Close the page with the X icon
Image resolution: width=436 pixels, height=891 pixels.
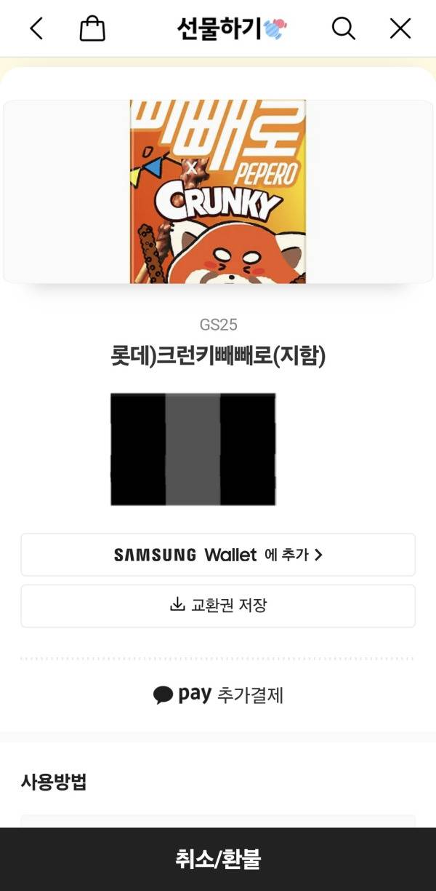click(x=400, y=28)
